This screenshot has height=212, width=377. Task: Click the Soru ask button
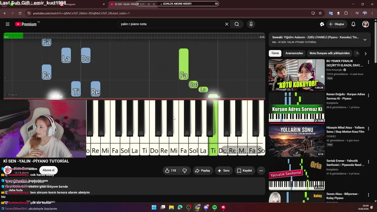click(x=223, y=170)
